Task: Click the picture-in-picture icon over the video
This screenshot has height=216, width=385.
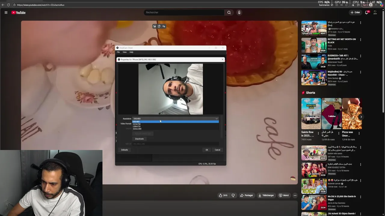Action: 154,26
